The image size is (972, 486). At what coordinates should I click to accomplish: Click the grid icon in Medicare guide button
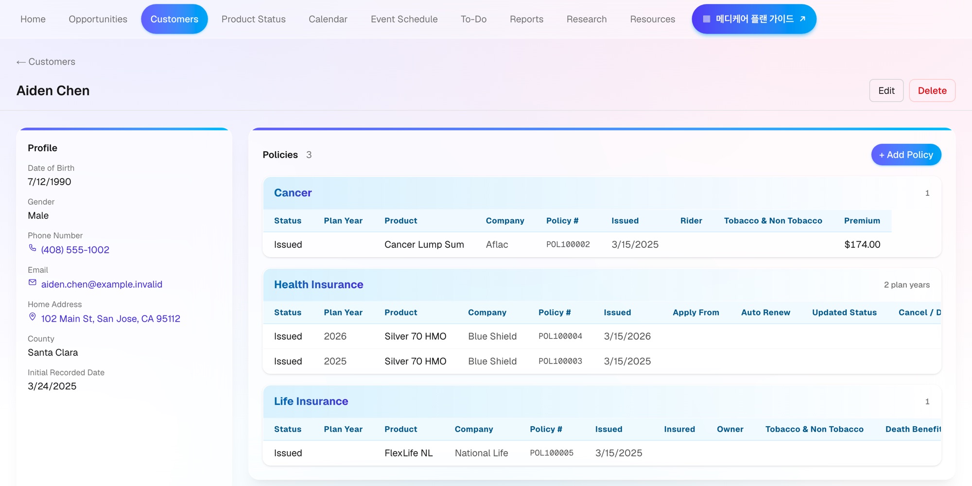707,19
